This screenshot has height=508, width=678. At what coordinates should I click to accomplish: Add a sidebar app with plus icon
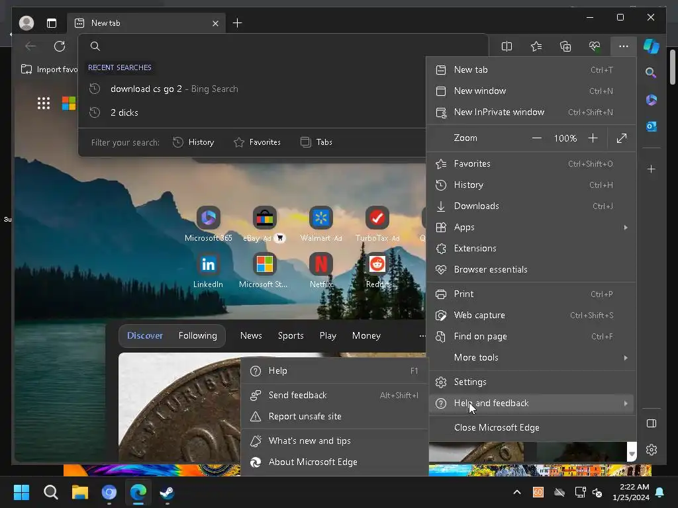pyautogui.click(x=652, y=169)
